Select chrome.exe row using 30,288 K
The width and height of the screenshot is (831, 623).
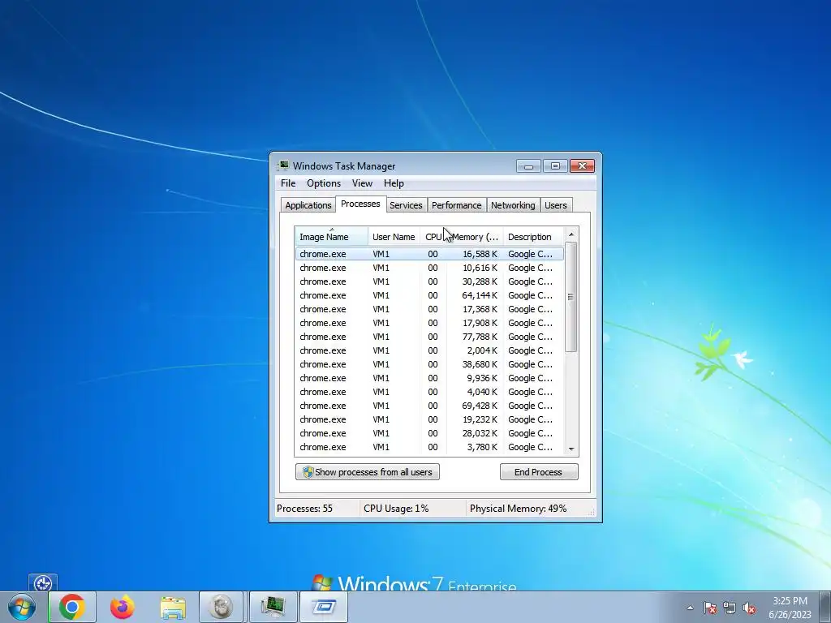[429, 281]
